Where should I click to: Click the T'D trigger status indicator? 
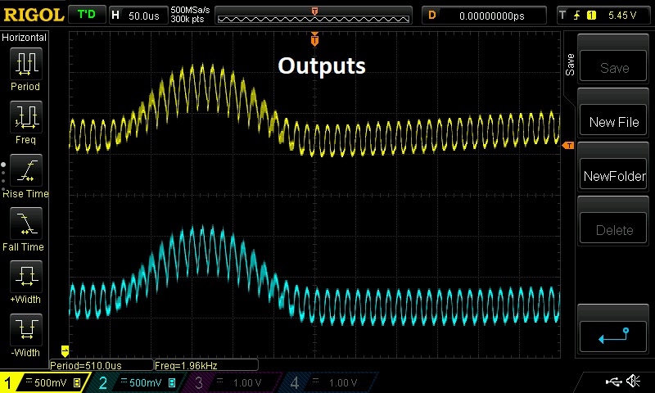pos(87,15)
